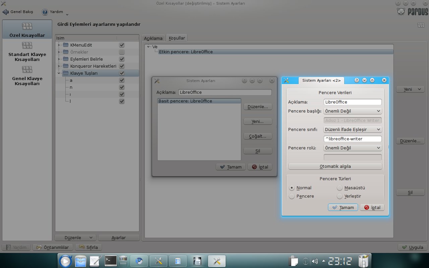This screenshot has height=268, width=429.
Task: Select 'Etkin pencere: LibreOffice' condition
Action: [275, 52]
